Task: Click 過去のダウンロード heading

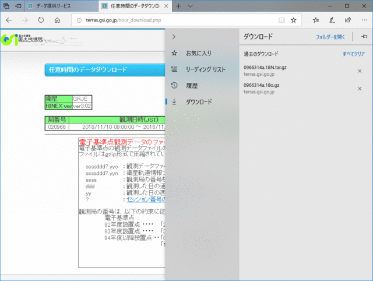Action: [x=261, y=54]
